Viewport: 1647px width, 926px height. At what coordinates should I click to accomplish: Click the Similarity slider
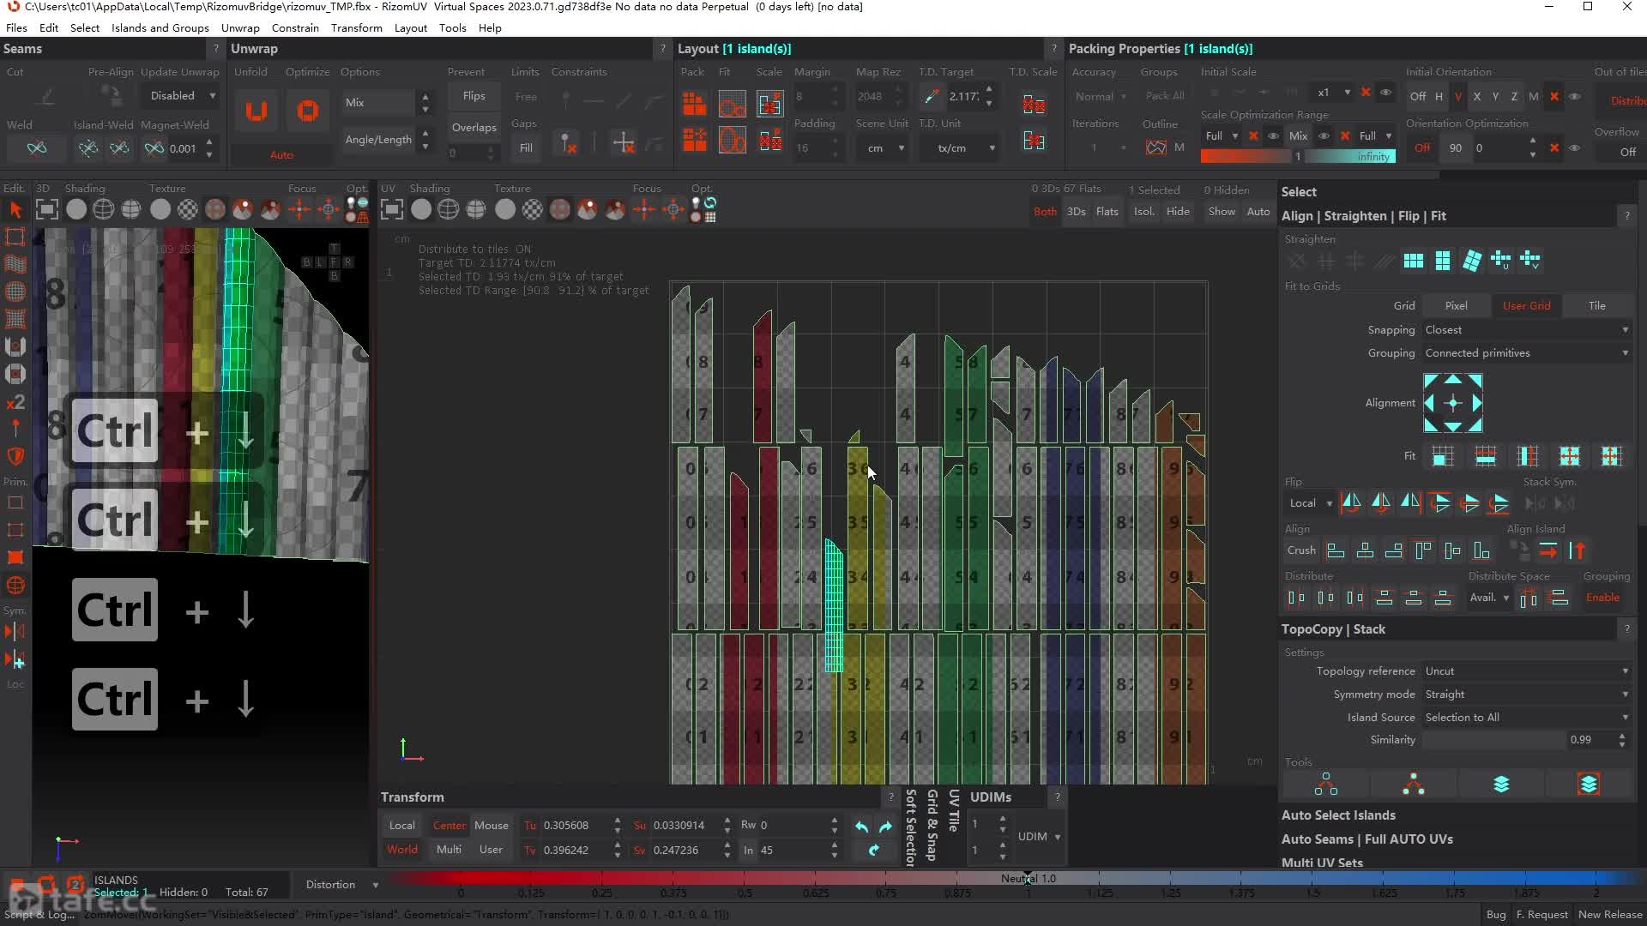coord(1493,740)
